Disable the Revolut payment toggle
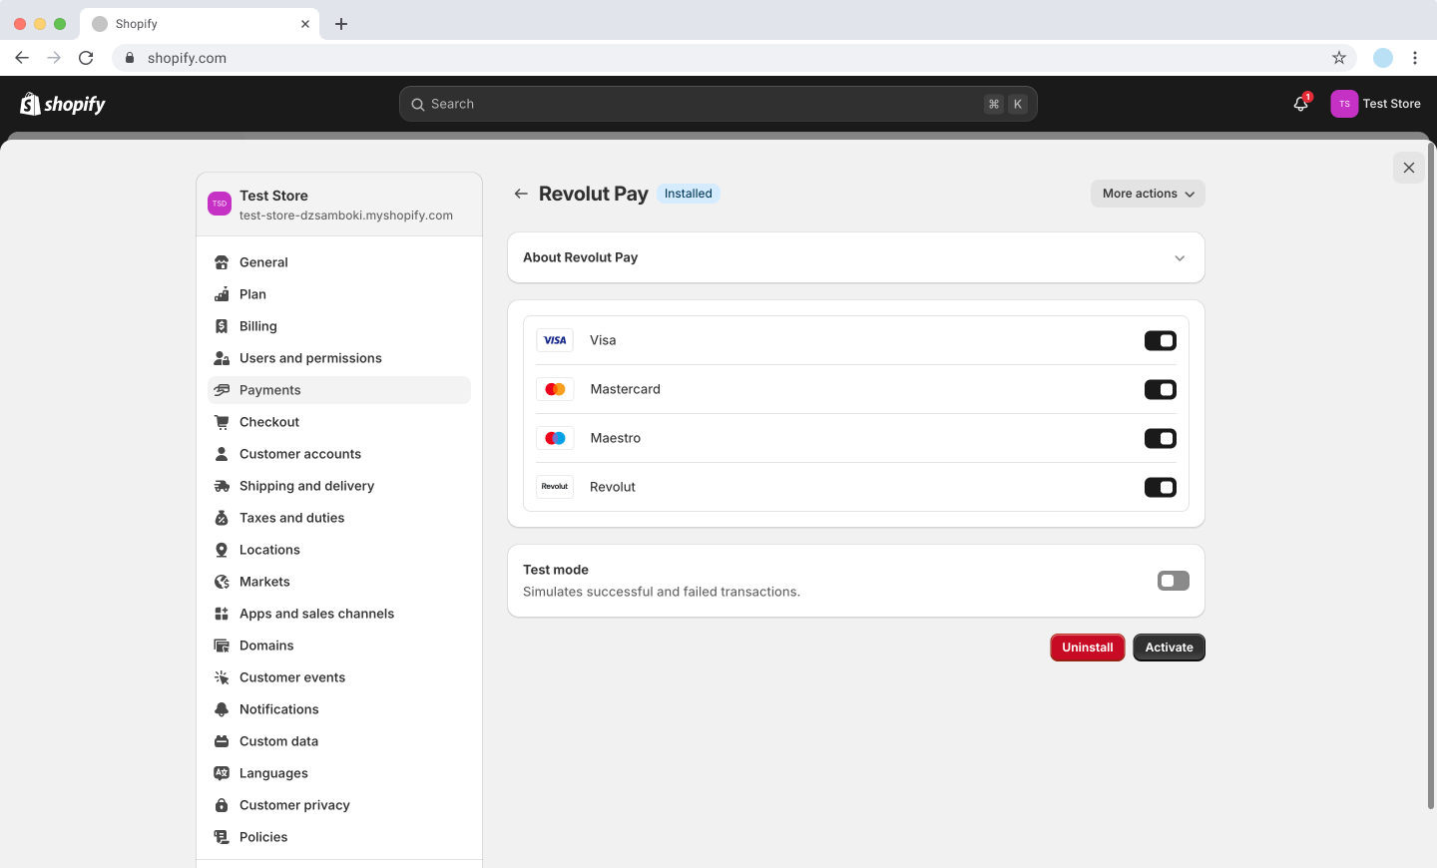1437x868 pixels. 1161,488
